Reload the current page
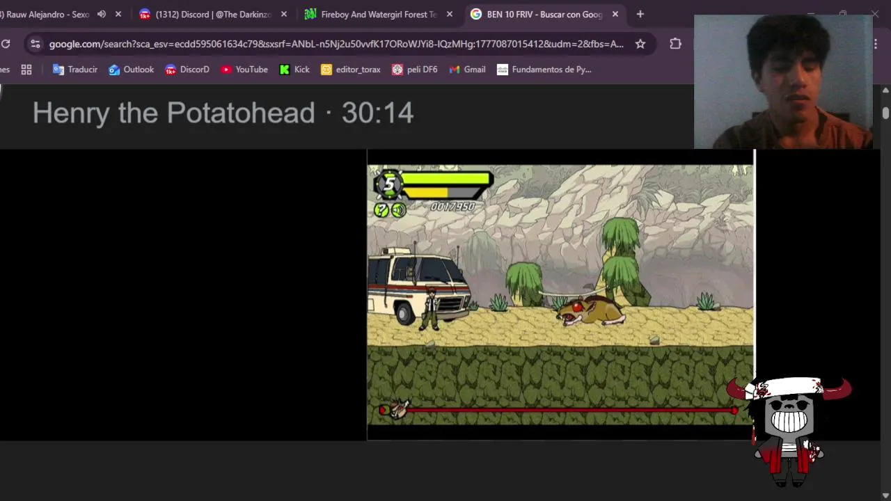 (6, 44)
